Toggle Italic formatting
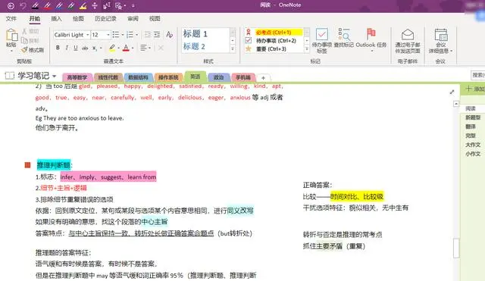This screenshot has width=485, height=281. 67,48
